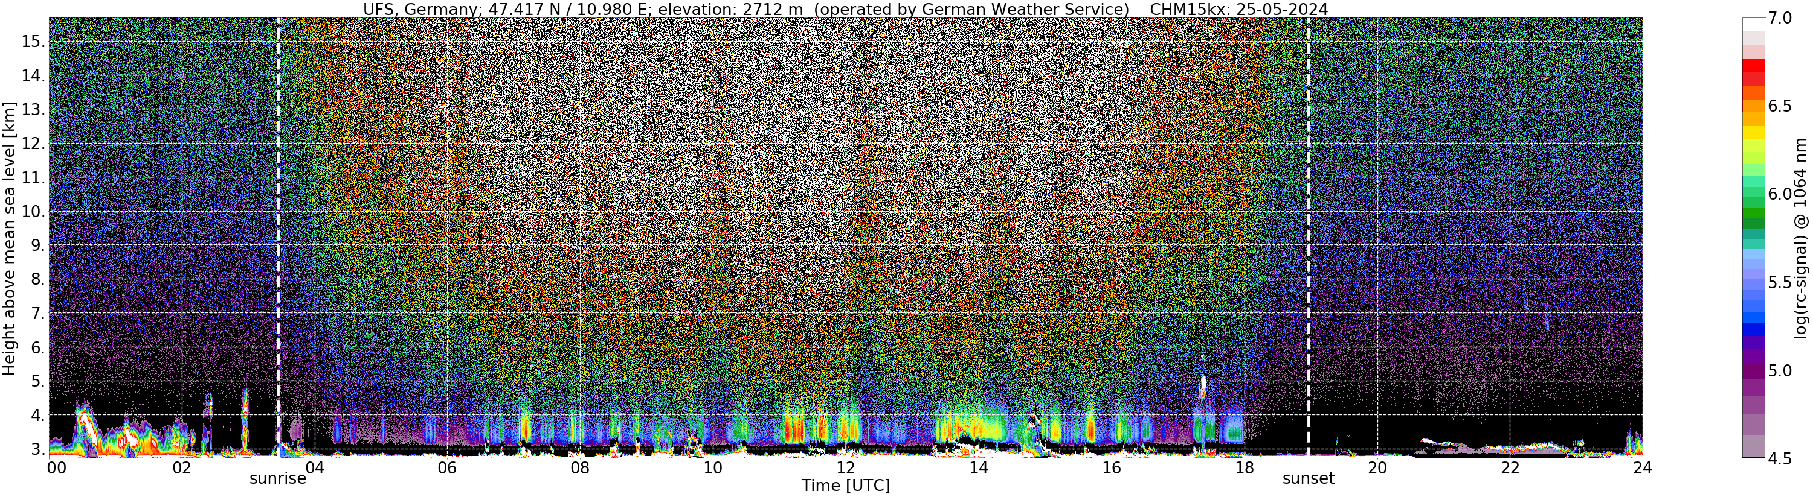Click the colorbar tick value 5.5
The width and height of the screenshot is (1813, 497).
pyautogui.click(x=1779, y=282)
